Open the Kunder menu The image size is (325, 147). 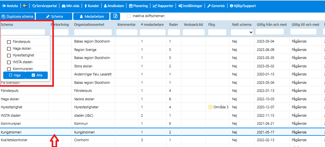click(x=92, y=6)
